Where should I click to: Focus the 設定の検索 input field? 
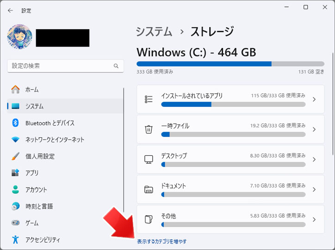pyautogui.click(x=65, y=66)
